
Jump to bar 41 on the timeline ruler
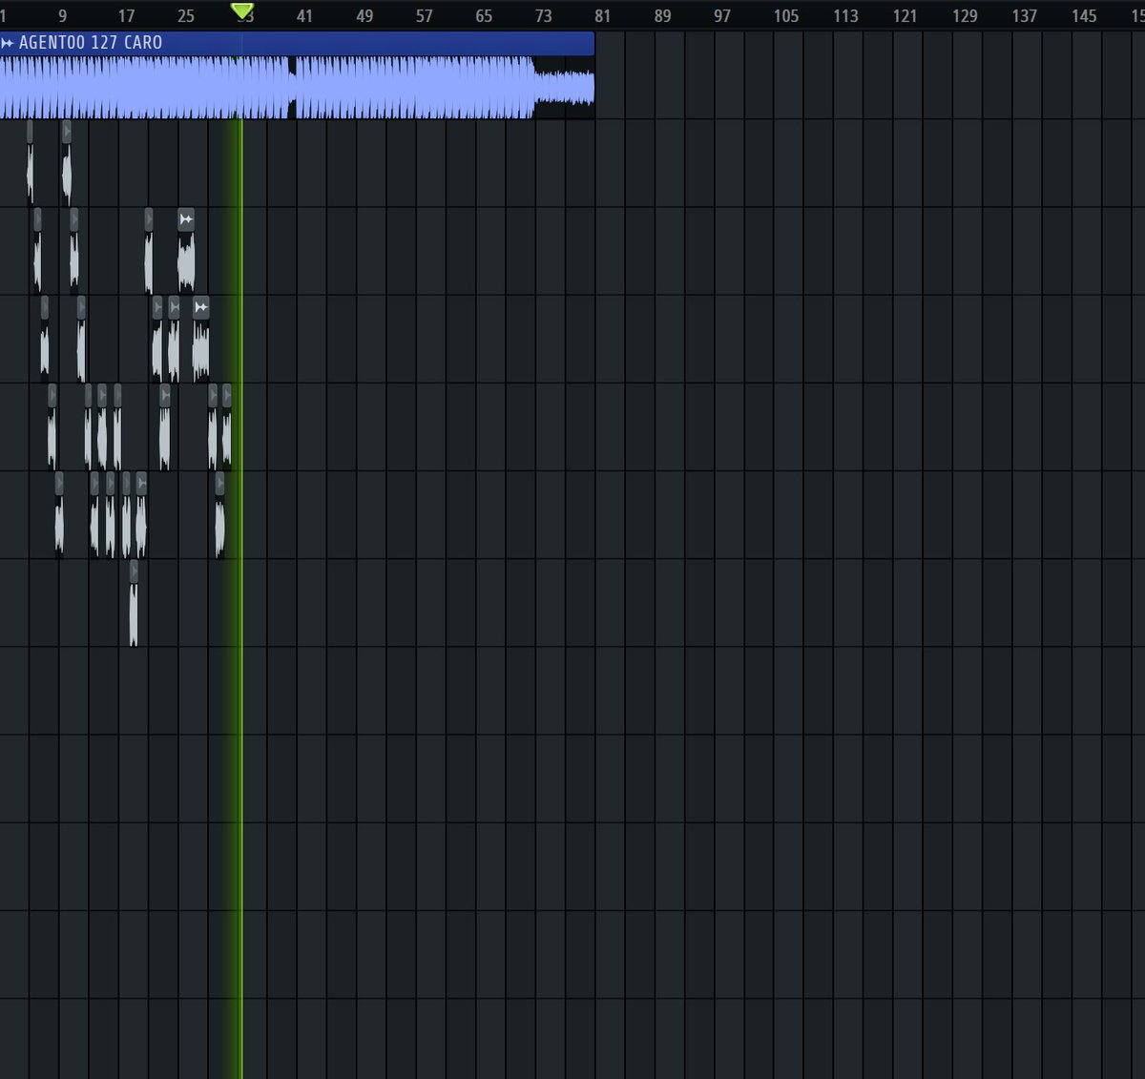pos(304,16)
